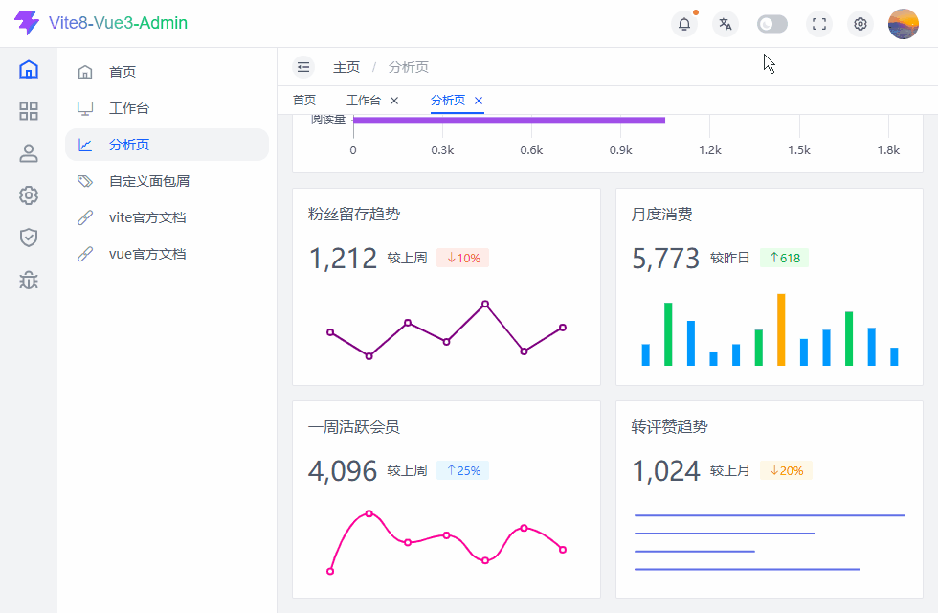Viewport: 938px width, 613px height.
Task: Switch to the 工作台 tab
Action: (364, 101)
